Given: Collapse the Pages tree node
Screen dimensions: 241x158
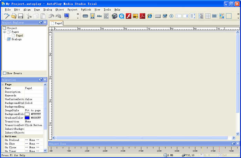Looking at the screenshot, I should click(4, 32).
